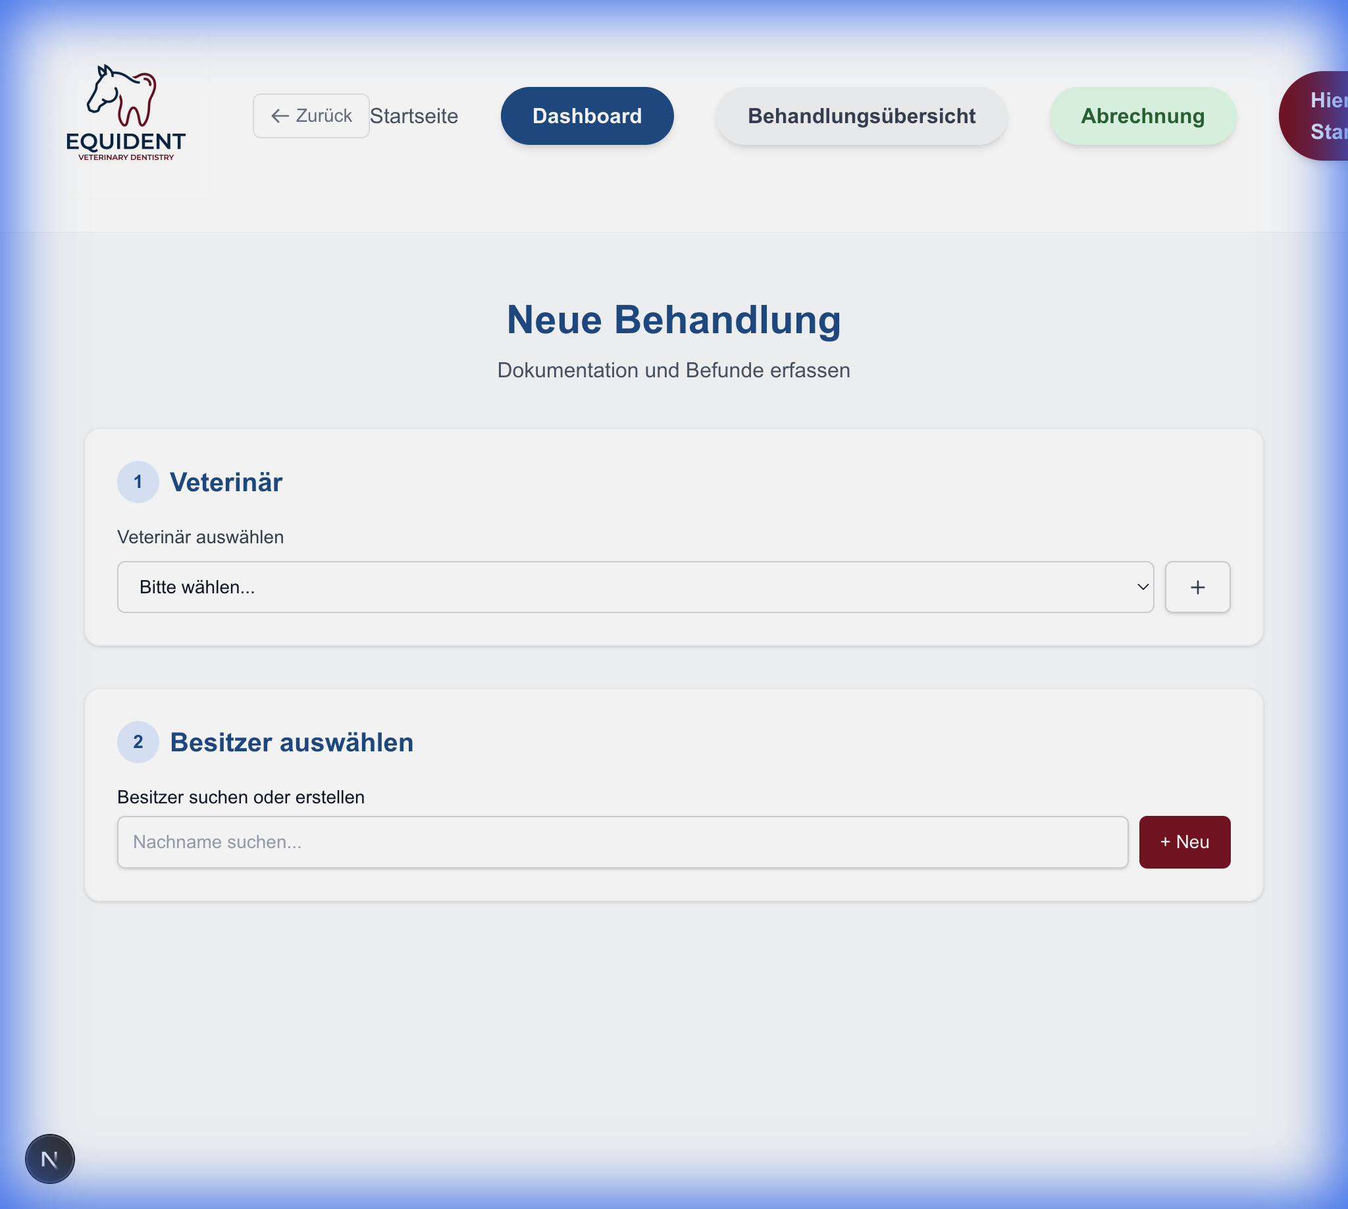Click the dropdown chevron in Bitte wählen
1348x1209 pixels.
[x=1142, y=587]
